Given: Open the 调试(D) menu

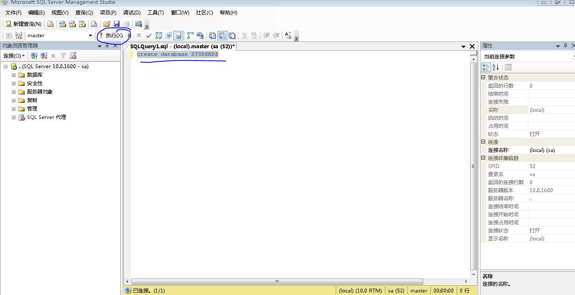Looking at the screenshot, I should [x=132, y=13].
